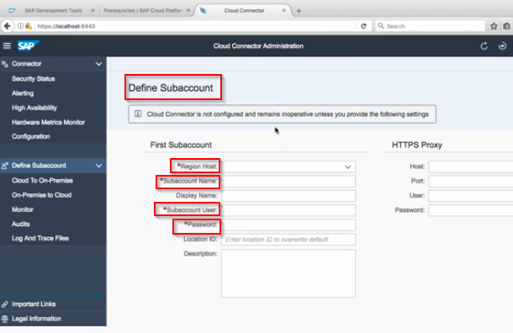The image size is (513, 333).
Task: Switch to SAP Development Tools tab
Action: [53, 10]
